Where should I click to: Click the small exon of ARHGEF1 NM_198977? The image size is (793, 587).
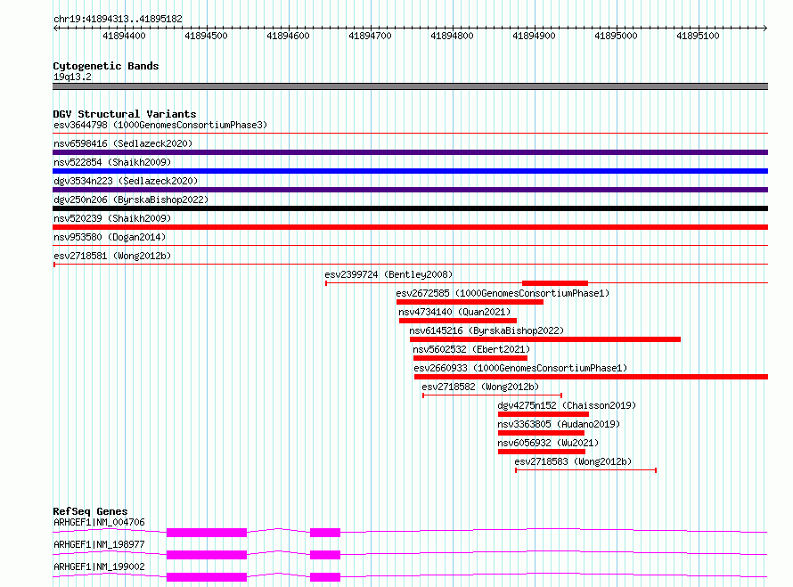point(325,555)
